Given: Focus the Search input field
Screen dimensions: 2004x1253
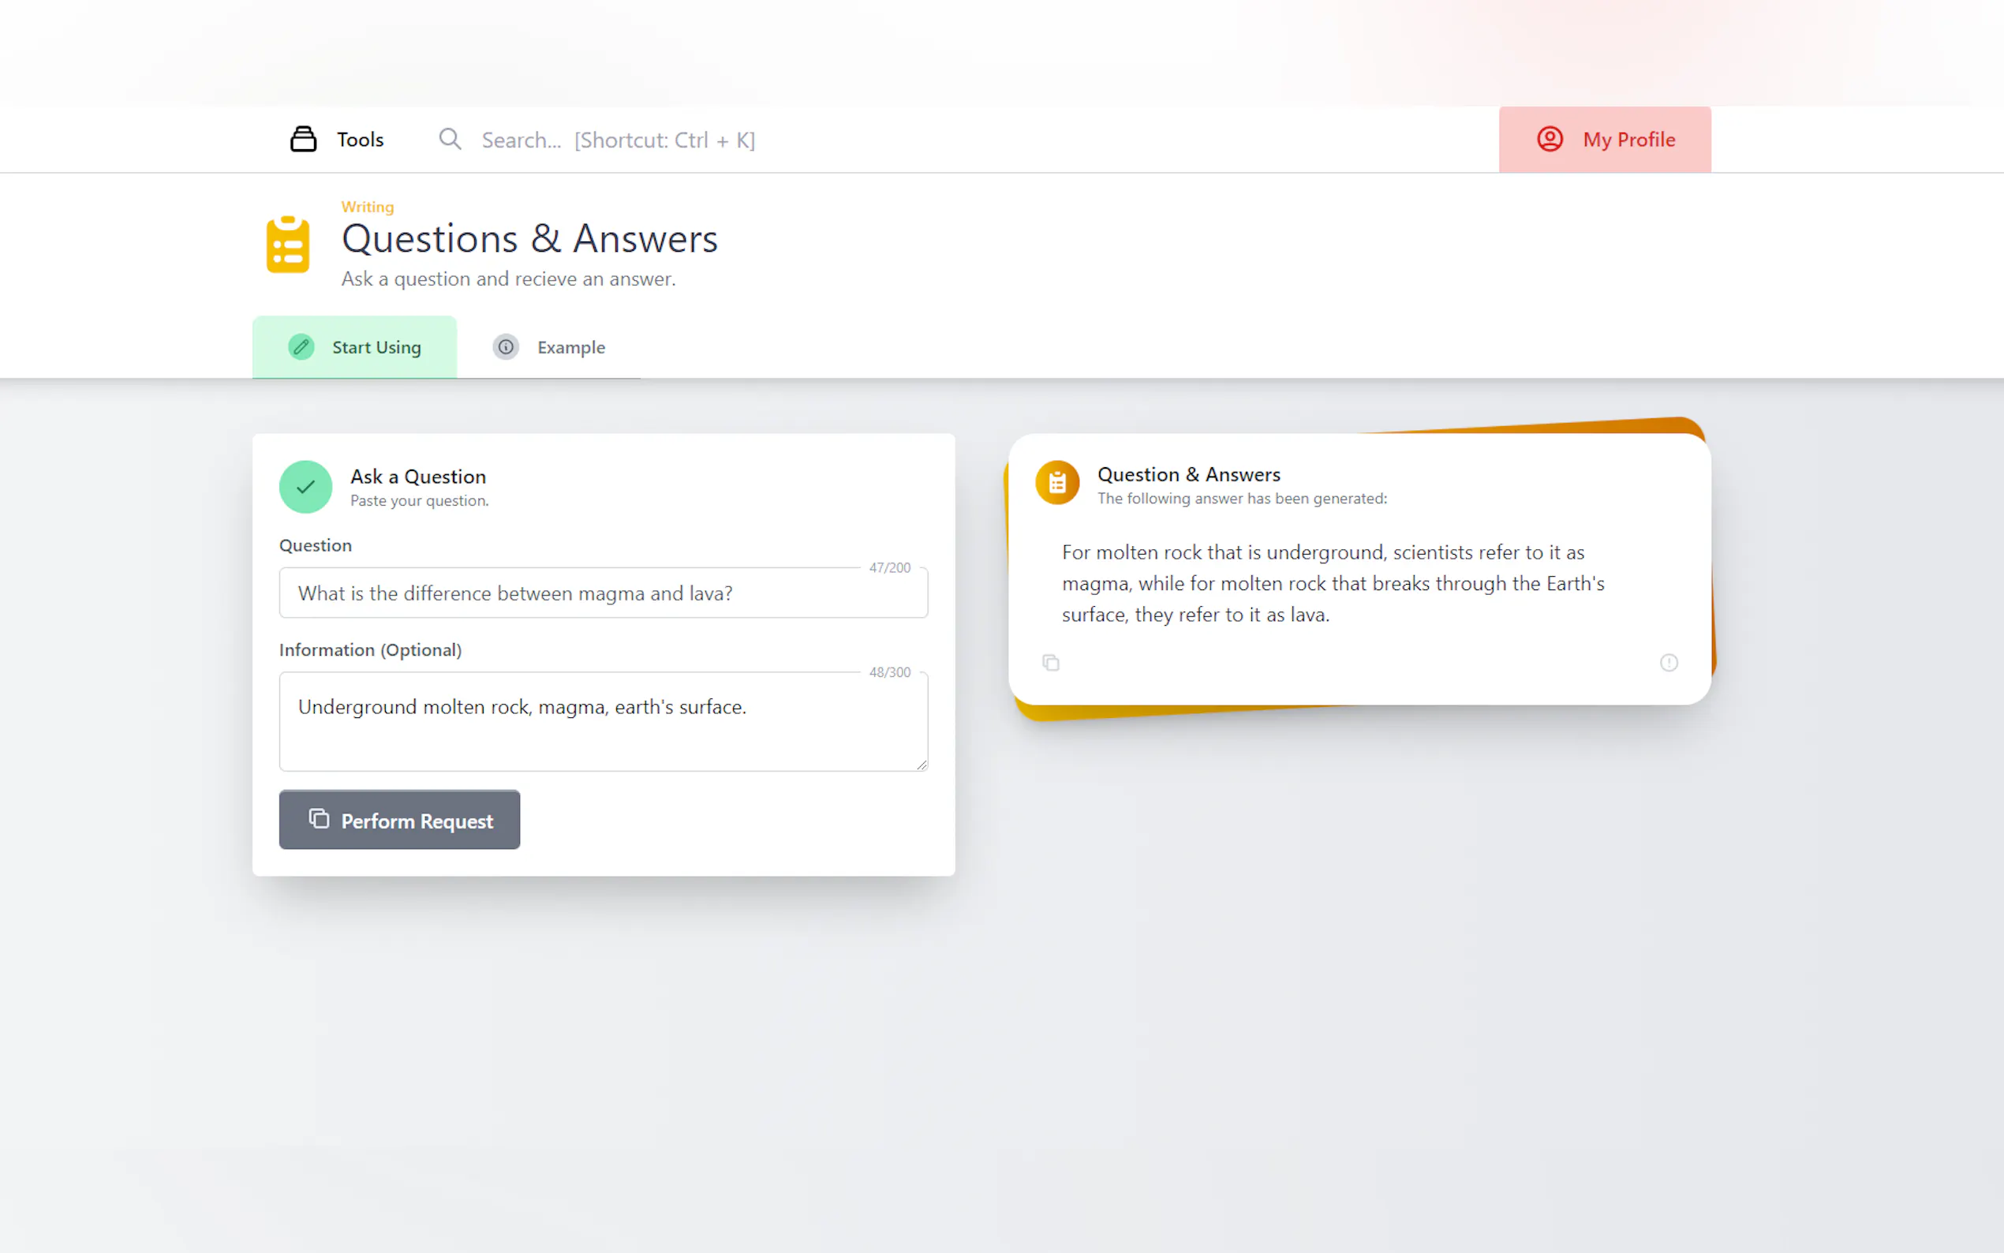Looking at the screenshot, I should [x=618, y=140].
